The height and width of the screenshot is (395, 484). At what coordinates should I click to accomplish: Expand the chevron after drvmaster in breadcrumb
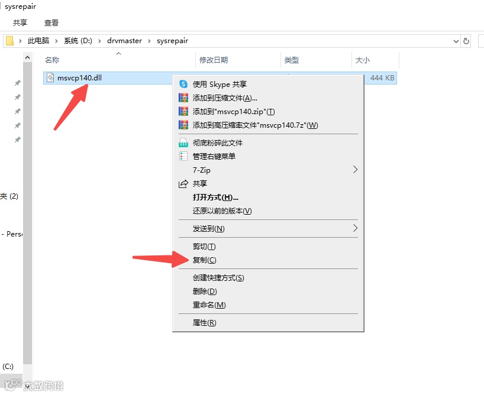coord(149,41)
